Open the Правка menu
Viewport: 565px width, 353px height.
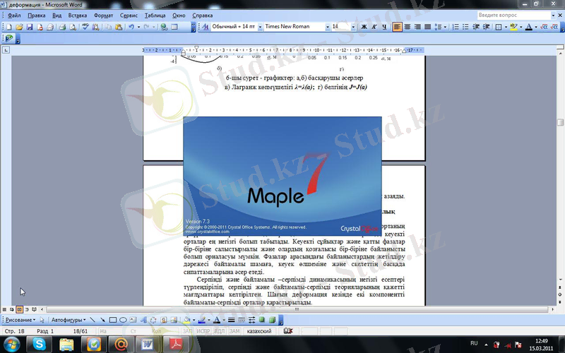tap(37, 16)
